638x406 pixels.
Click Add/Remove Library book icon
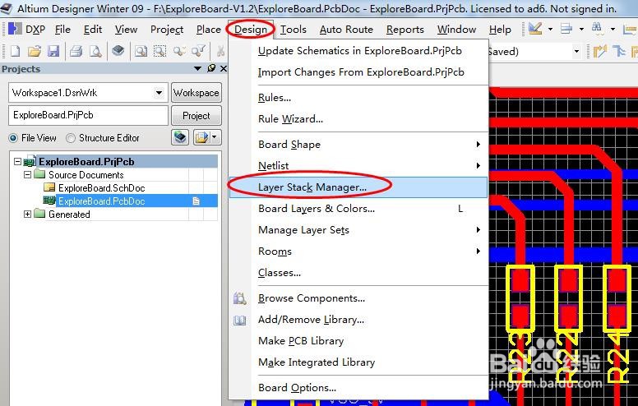pos(239,321)
